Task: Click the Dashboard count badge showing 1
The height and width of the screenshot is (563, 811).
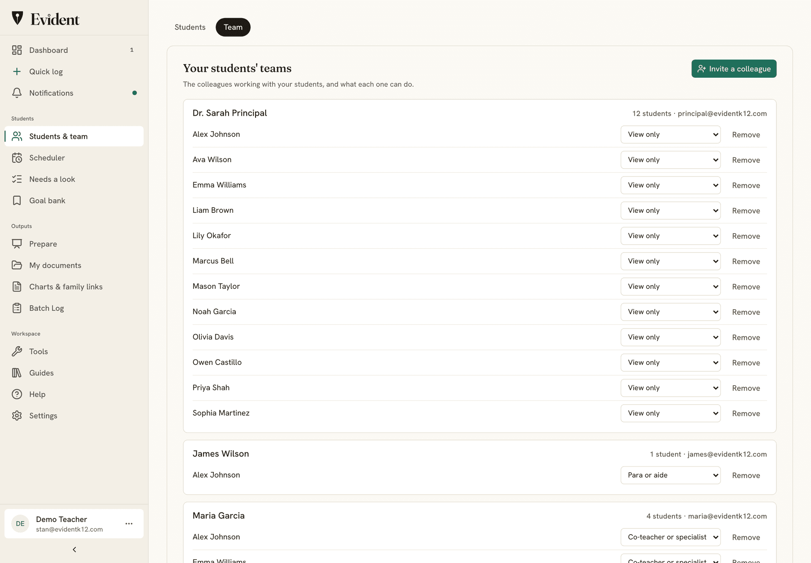Action: (132, 50)
